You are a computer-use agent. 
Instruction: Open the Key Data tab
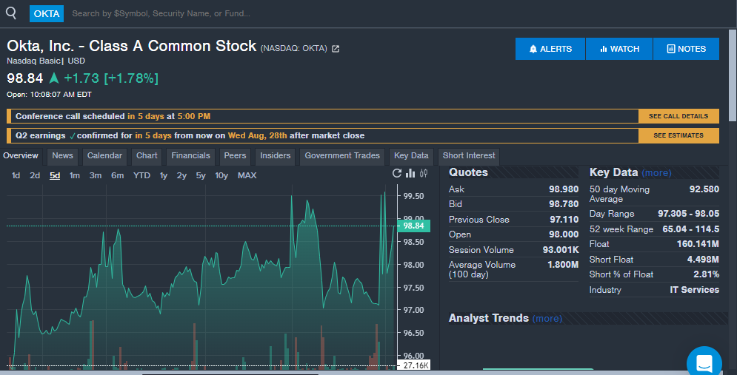click(411, 156)
